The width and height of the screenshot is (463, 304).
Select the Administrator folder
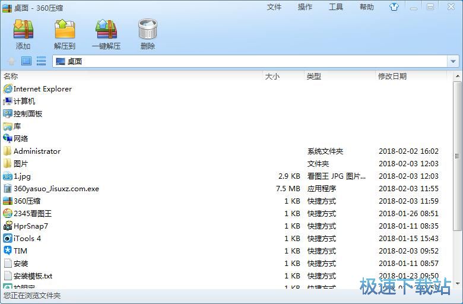tap(37, 151)
